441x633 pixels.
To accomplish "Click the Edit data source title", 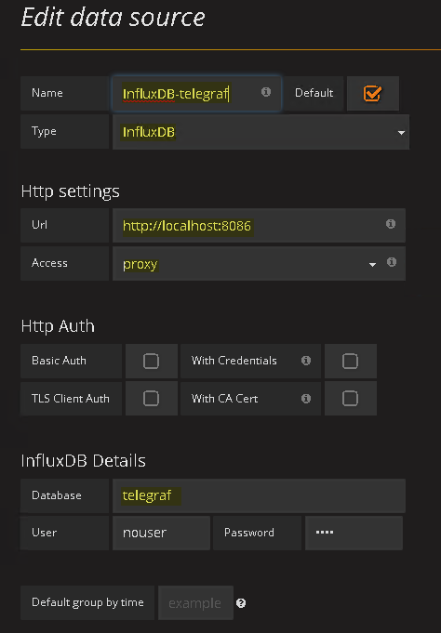I will [x=114, y=18].
